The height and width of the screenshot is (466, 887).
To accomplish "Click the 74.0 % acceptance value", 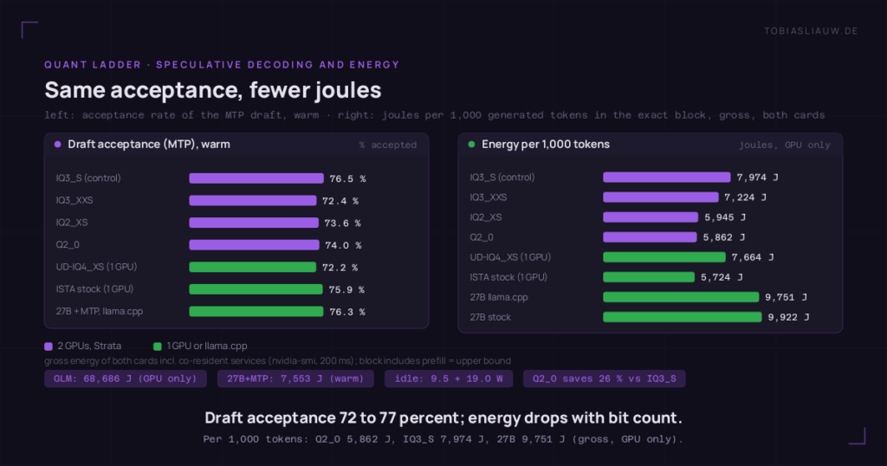I will pyautogui.click(x=343, y=245).
